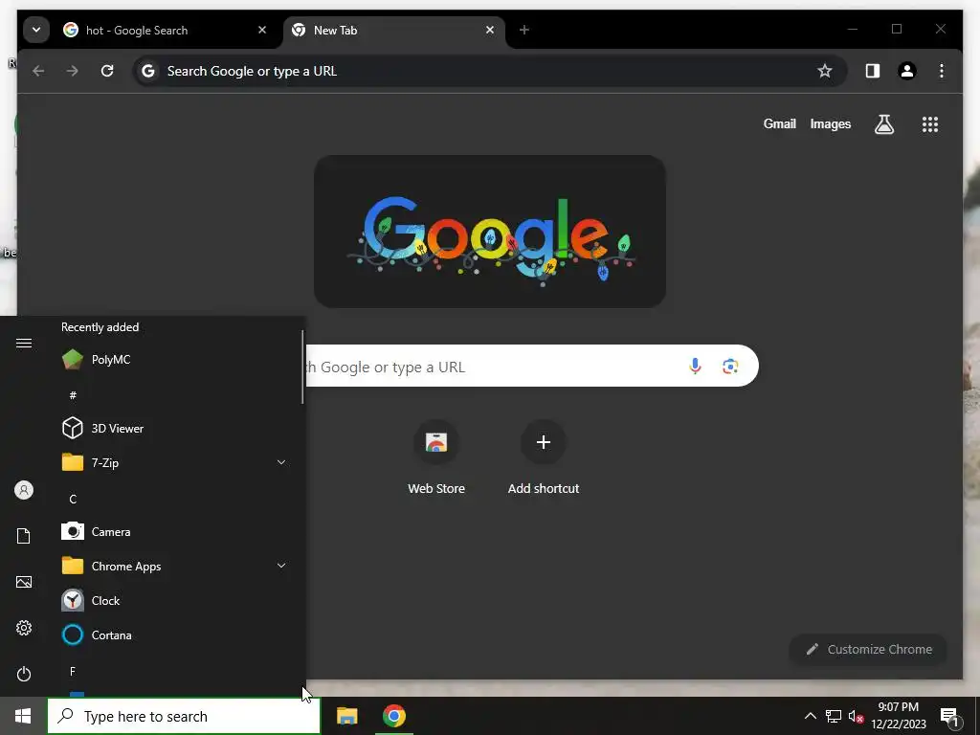The image size is (980, 735).
Task: Click the C letter header in app list
Action: [x=73, y=499]
